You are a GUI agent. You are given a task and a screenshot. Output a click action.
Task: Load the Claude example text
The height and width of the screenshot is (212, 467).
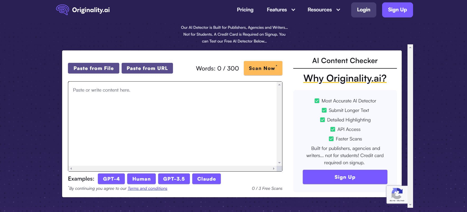[x=206, y=179]
